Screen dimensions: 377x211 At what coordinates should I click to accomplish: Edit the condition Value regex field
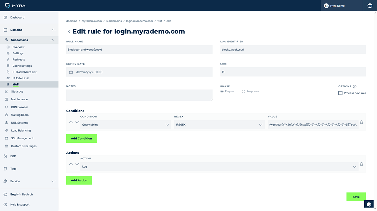(313, 125)
